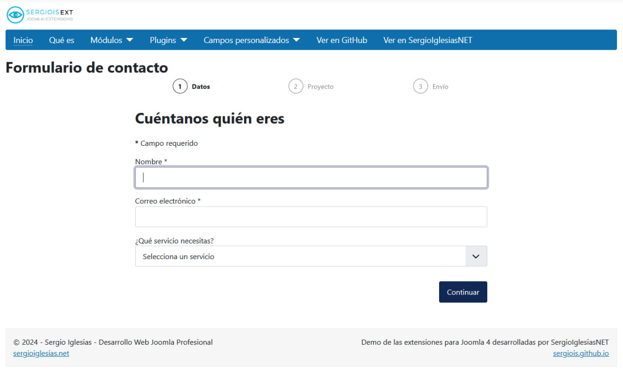Expand the Campos personalizados menu
Screen dimensions: 623x372
[252, 40]
